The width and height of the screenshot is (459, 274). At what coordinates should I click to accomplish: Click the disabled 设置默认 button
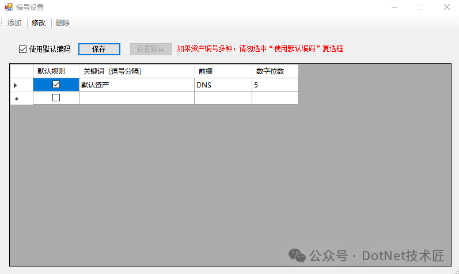tap(151, 49)
